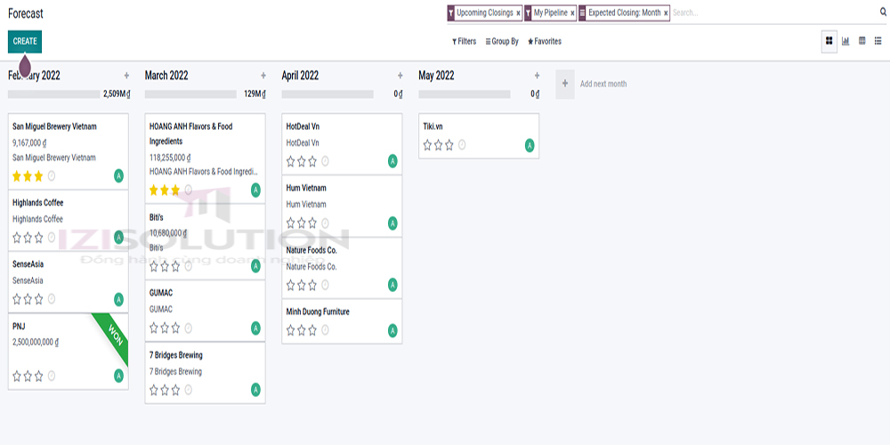Set GUMAC priority to three stars

tap(175, 328)
